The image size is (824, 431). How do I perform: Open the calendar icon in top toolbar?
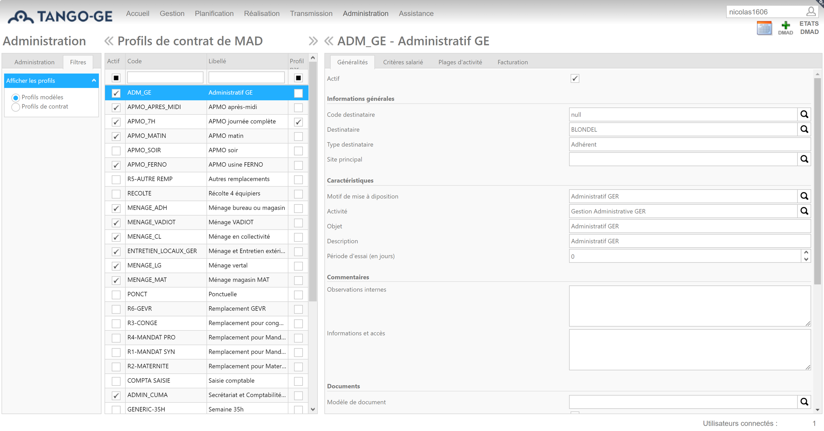coord(764,28)
